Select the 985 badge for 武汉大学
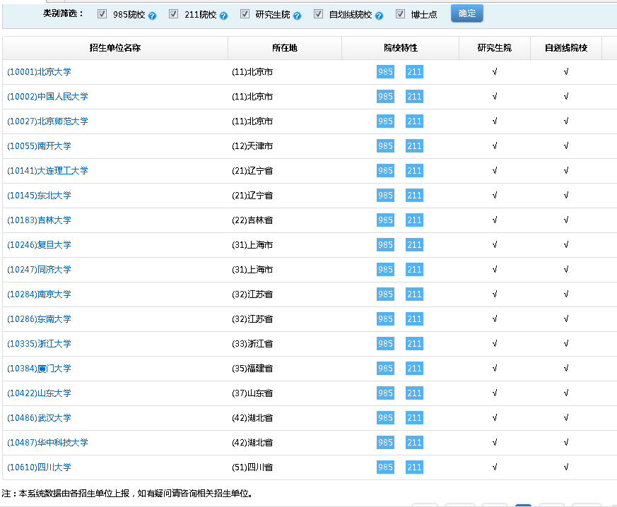Image resolution: width=617 pixels, height=507 pixels. (x=385, y=417)
